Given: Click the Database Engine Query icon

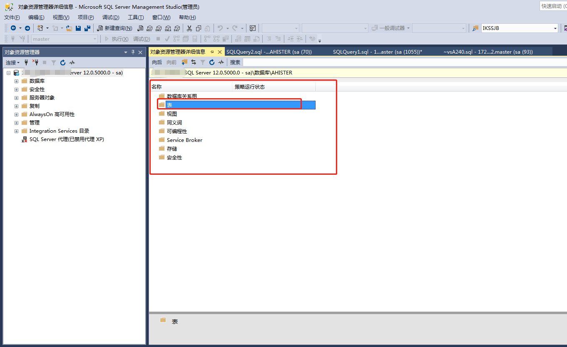Looking at the screenshot, I should [140, 28].
